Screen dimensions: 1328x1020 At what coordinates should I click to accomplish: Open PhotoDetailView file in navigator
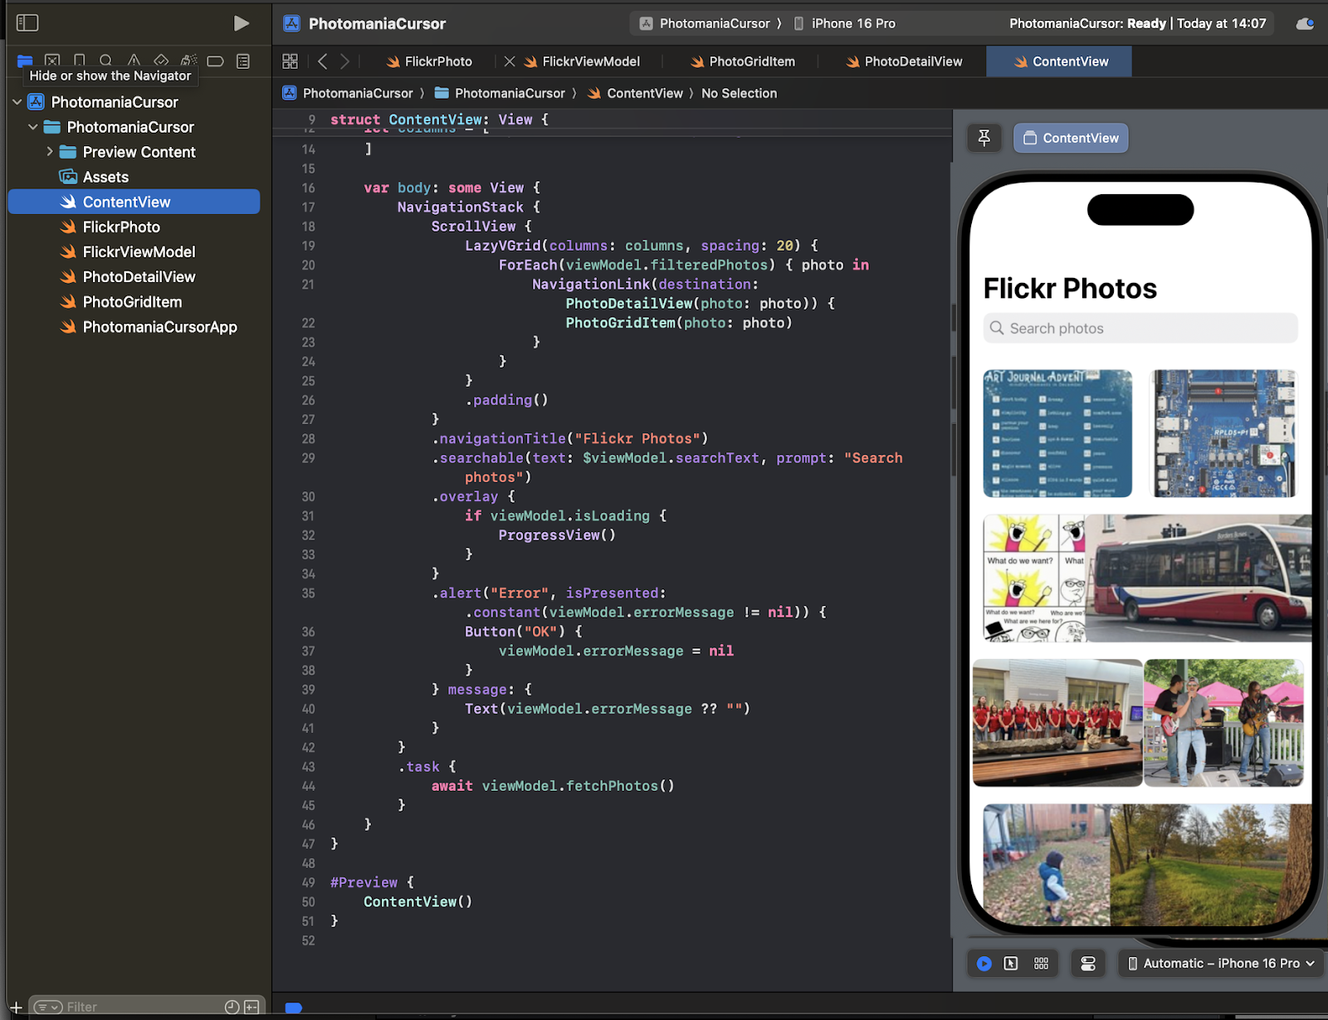[139, 276]
